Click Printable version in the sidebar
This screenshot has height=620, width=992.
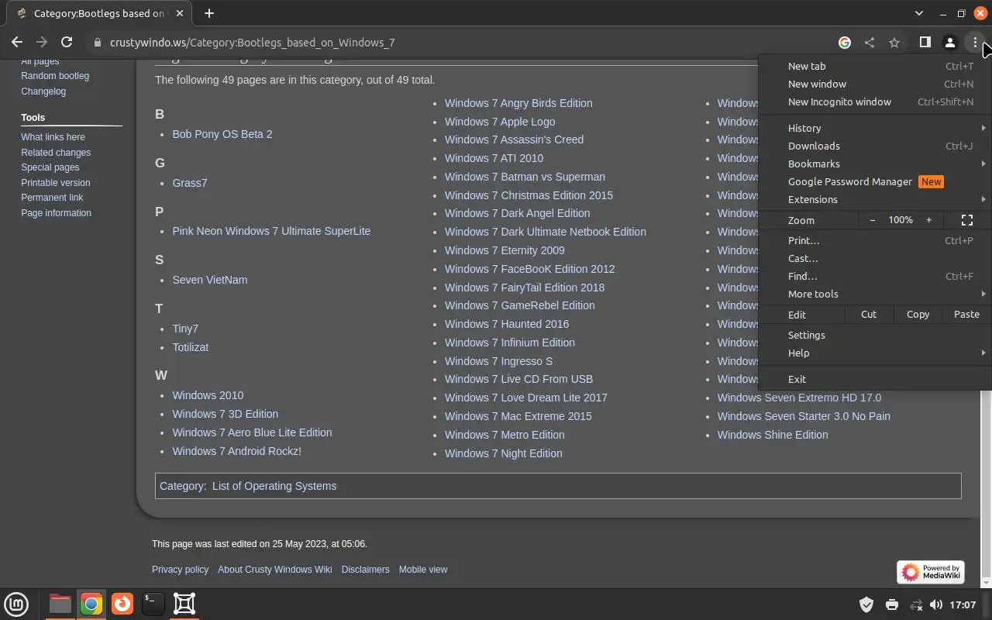tap(56, 183)
